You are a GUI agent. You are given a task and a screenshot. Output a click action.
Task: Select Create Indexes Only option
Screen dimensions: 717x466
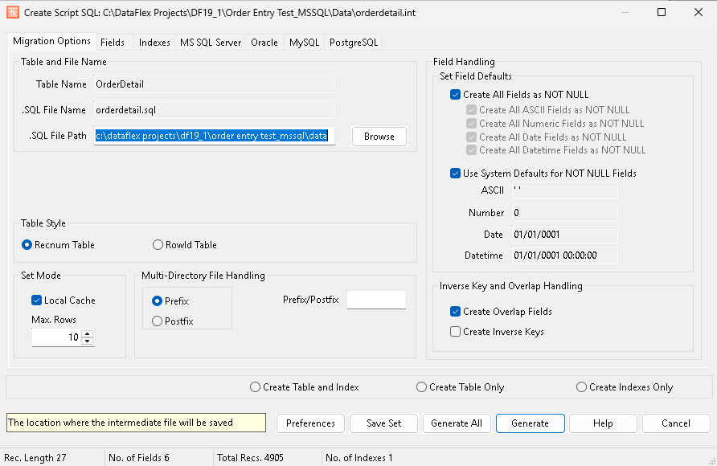point(582,387)
